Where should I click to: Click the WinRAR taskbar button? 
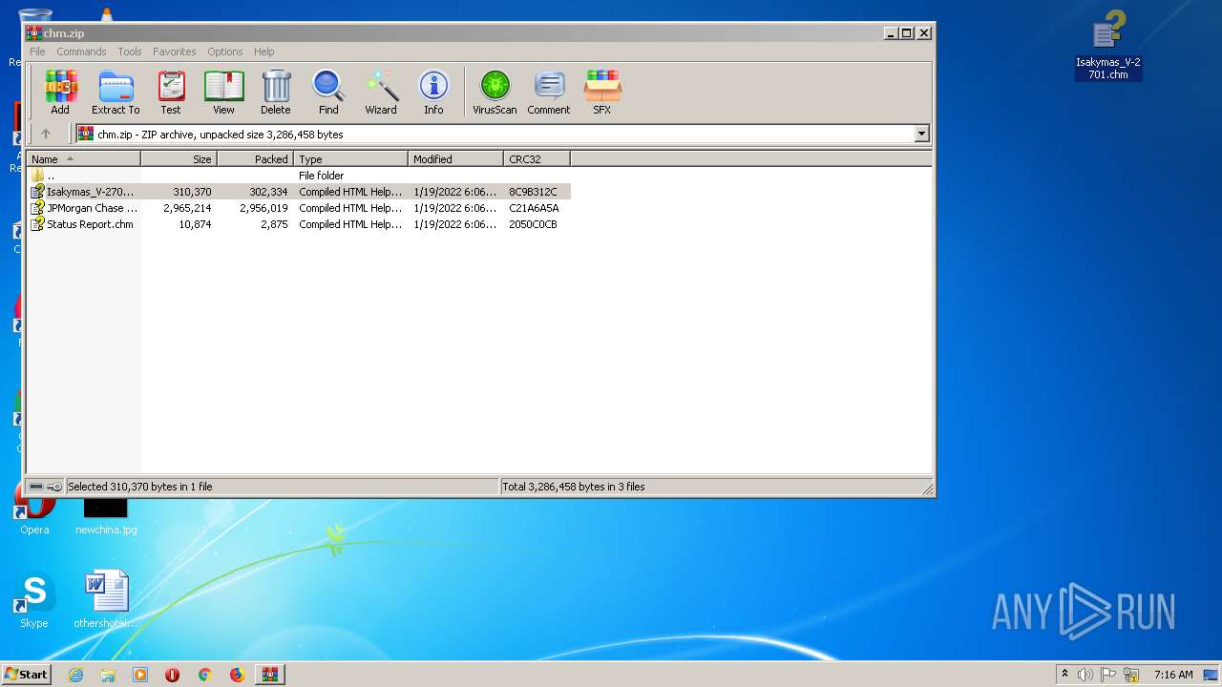pyautogui.click(x=270, y=675)
